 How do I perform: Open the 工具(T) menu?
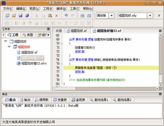point(75,9)
